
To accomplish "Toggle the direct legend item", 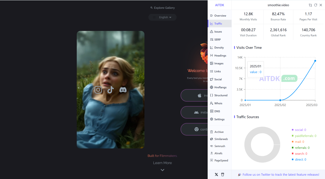I will [299, 159].
